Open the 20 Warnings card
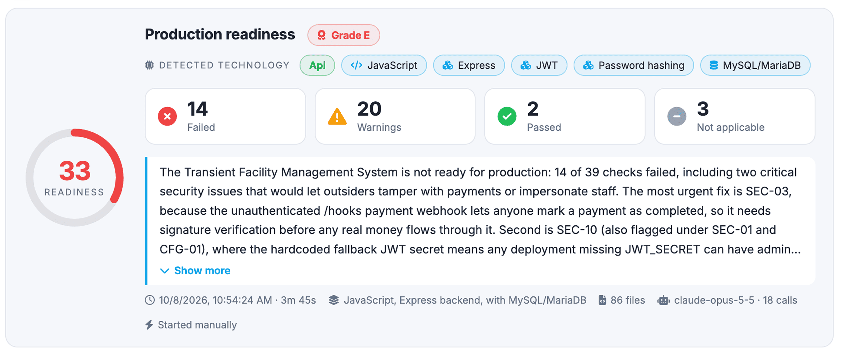Image resolution: width=842 pixels, height=357 pixels. (x=395, y=116)
